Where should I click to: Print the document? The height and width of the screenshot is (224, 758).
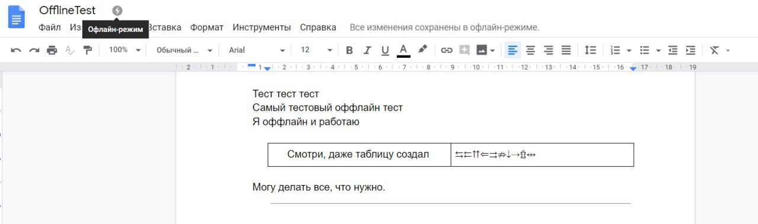pyautogui.click(x=52, y=50)
